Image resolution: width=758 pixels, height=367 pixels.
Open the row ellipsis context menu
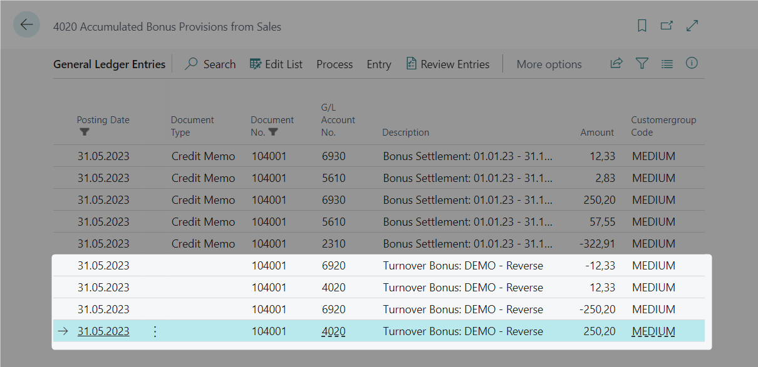pos(155,331)
